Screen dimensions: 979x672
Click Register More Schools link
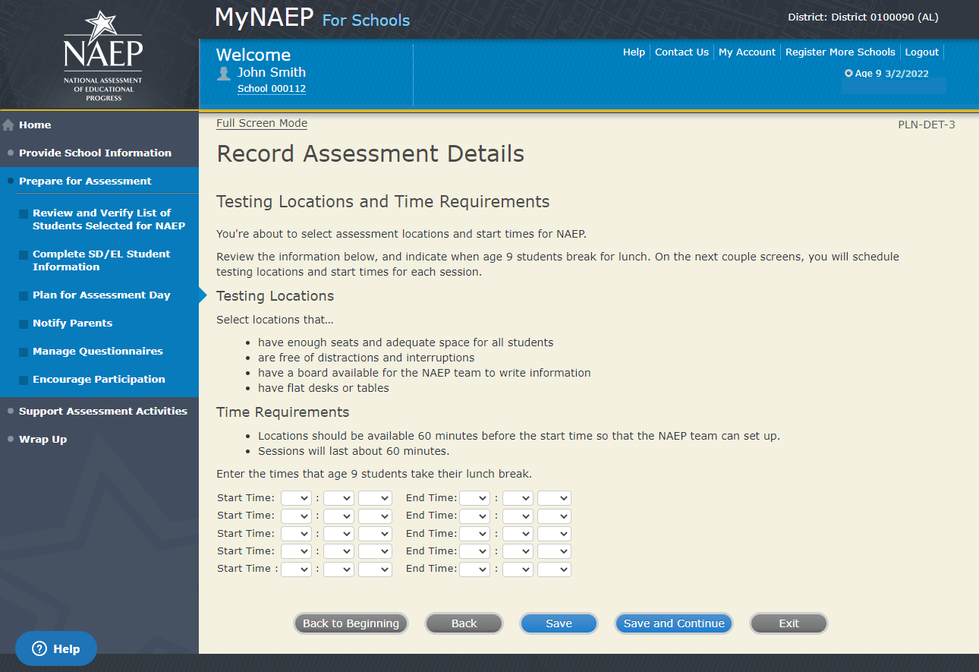(840, 52)
